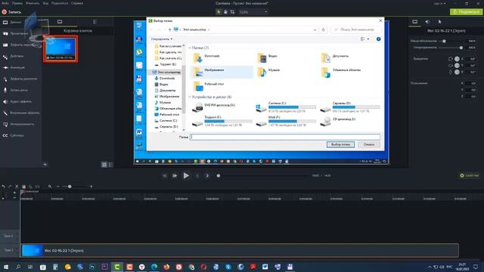The image size is (484, 272).
Task: Cut selection with the timeline scissors icon
Action: 17,187
